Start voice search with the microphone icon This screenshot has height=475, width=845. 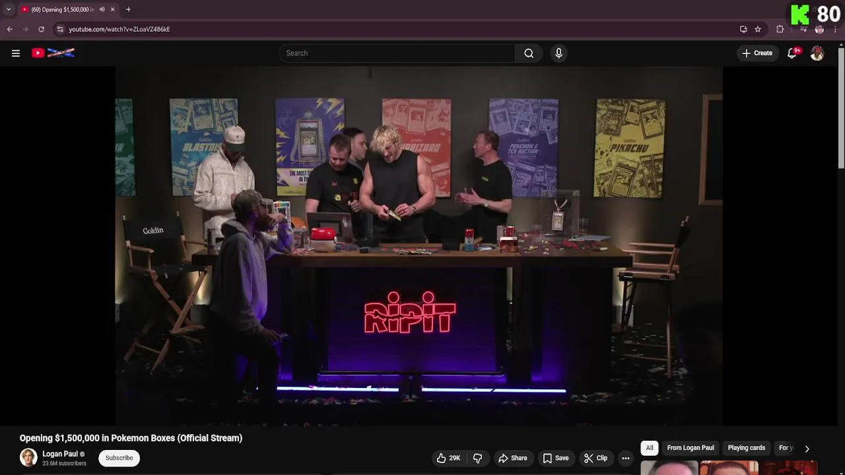click(558, 53)
